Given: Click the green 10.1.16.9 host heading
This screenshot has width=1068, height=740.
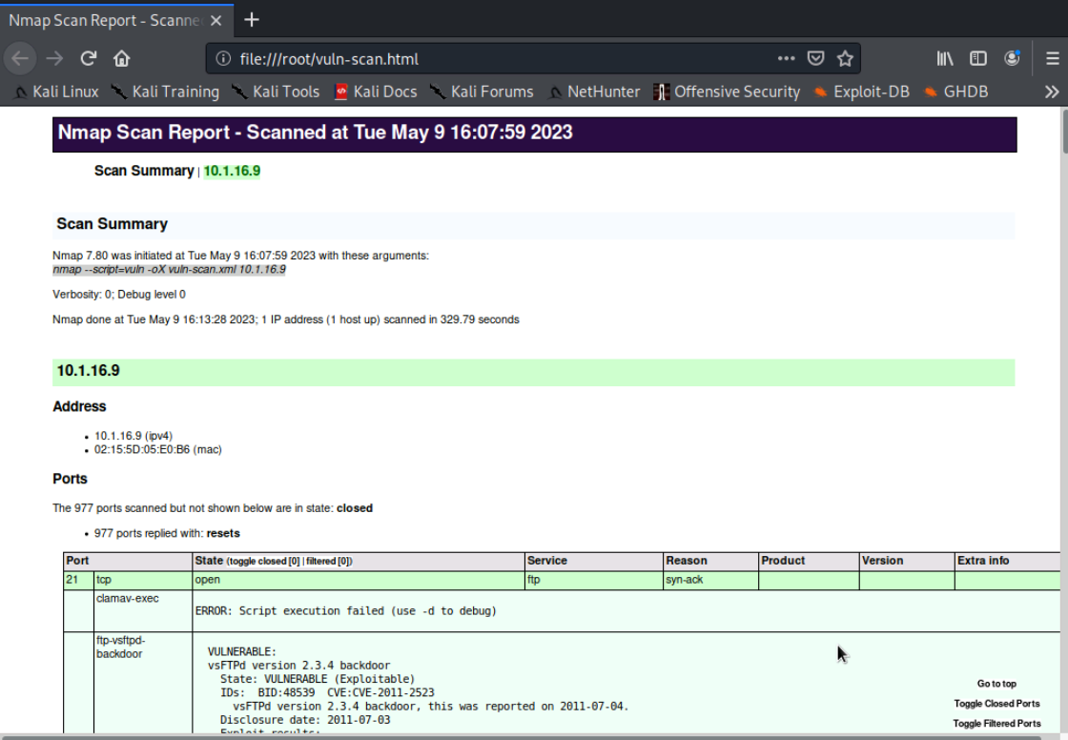Looking at the screenshot, I should click(x=533, y=372).
